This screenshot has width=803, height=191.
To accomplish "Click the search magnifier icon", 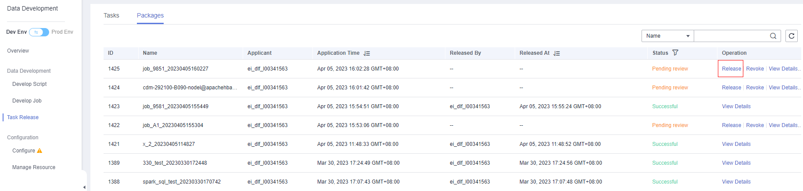I will click(x=773, y=36).
